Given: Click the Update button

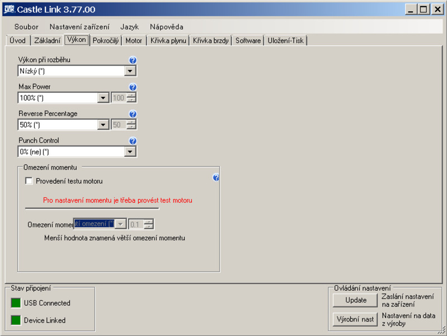Looking at the screenshot, I should (355, 300).
